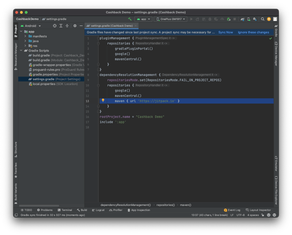Toggle the Project tool window sidebar button
Screen dimensions: 292x235
point(16,29)
